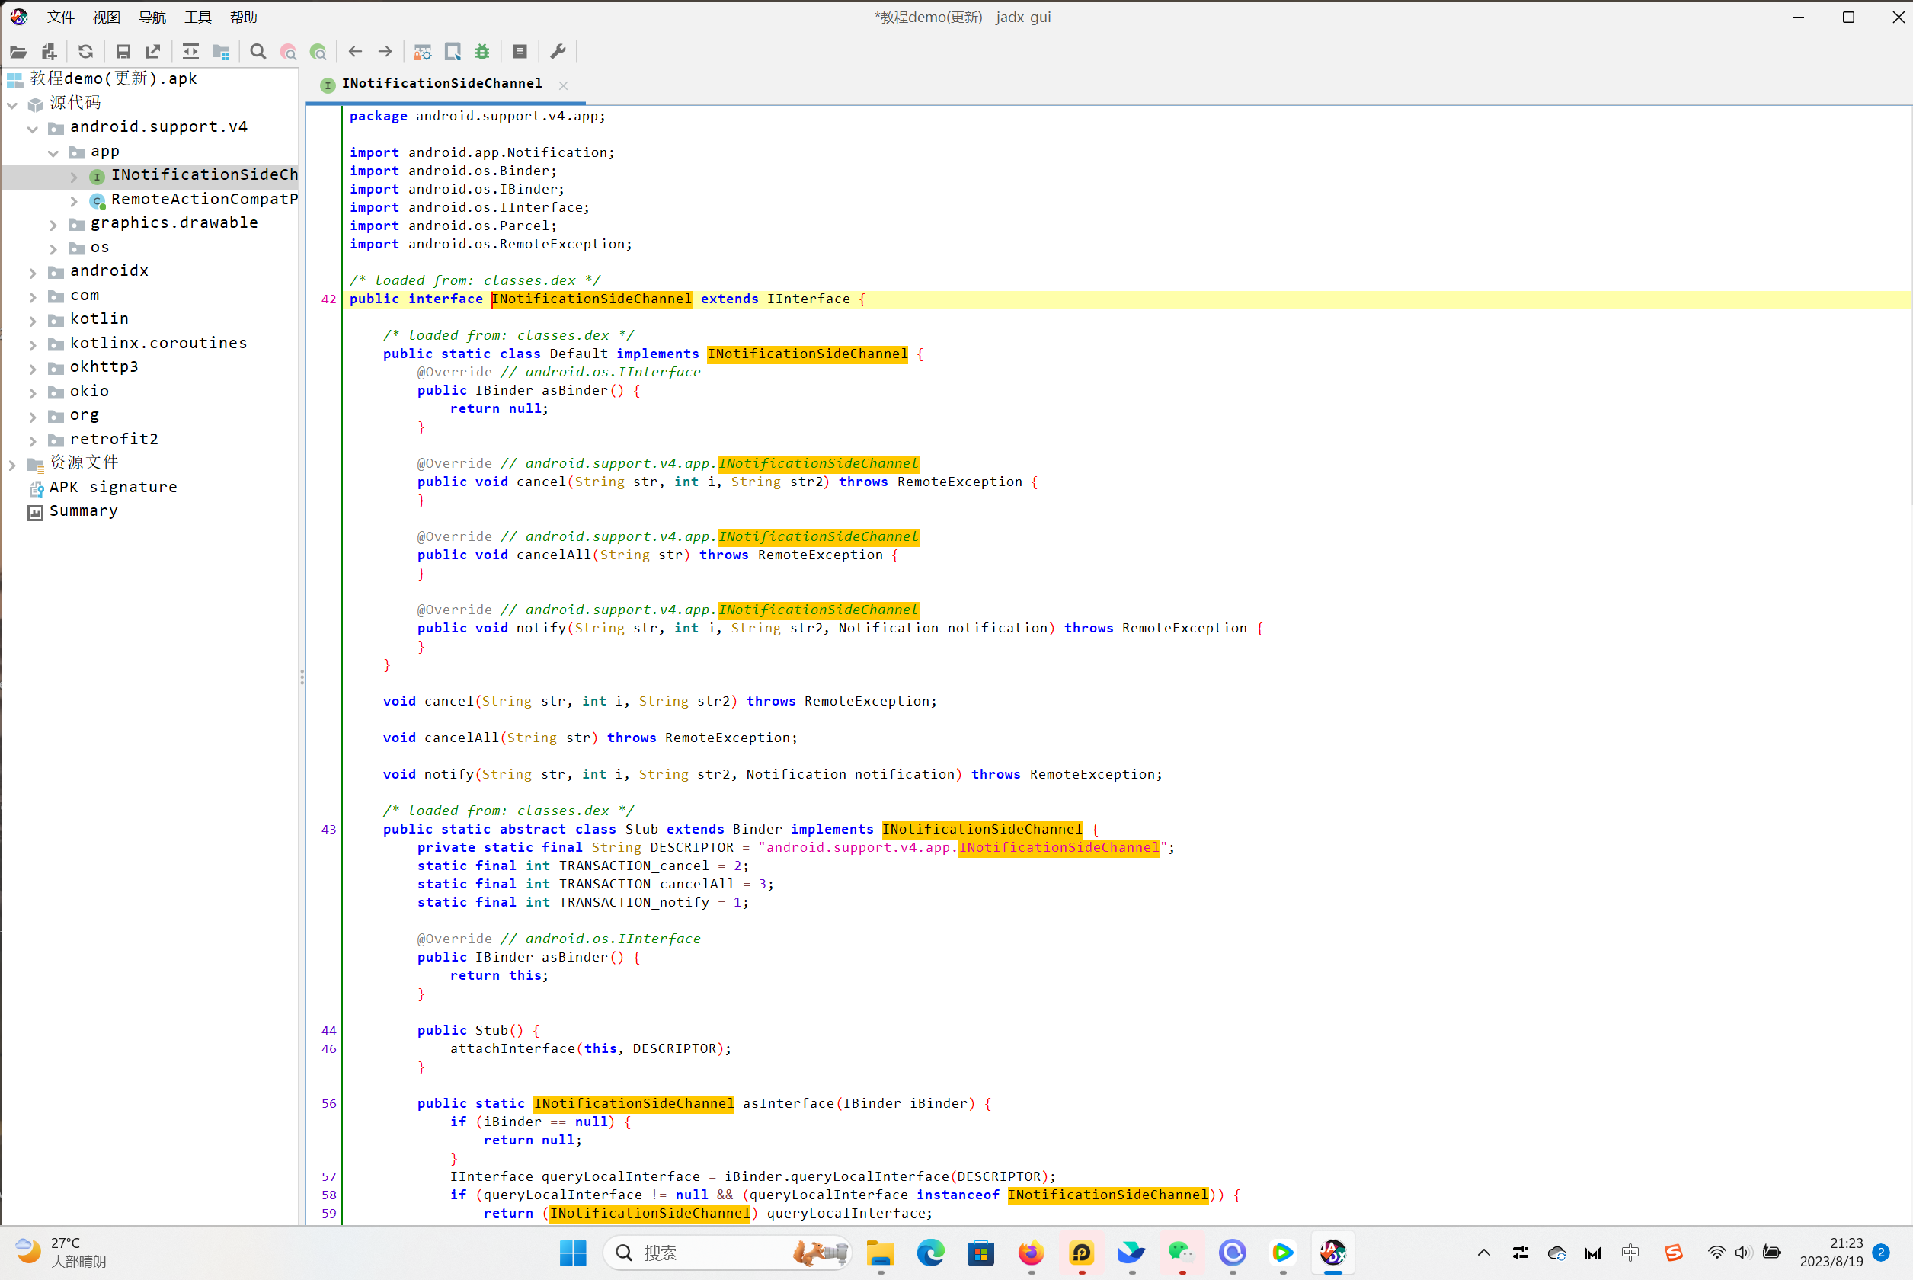Open the 视图 menu
1913x1280 pixels.
pos(107,17)
